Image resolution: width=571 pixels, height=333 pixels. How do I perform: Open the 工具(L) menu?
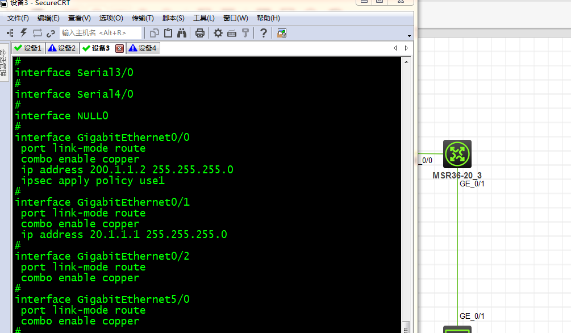pos(203,18)
